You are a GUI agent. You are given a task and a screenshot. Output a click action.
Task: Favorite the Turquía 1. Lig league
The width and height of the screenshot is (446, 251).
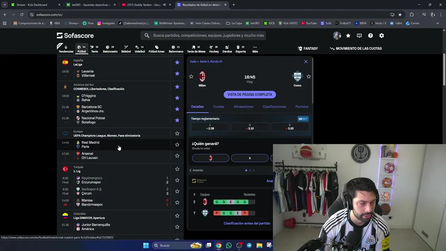(x=177, y=169)
